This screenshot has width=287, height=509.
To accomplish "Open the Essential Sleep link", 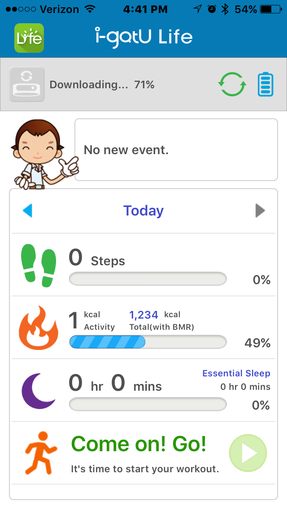I will pos(236,373).
